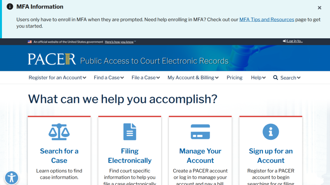Viewport: 330px width, 185px height.
Task: Go to the Pricing page
Action: pos(234,78)
